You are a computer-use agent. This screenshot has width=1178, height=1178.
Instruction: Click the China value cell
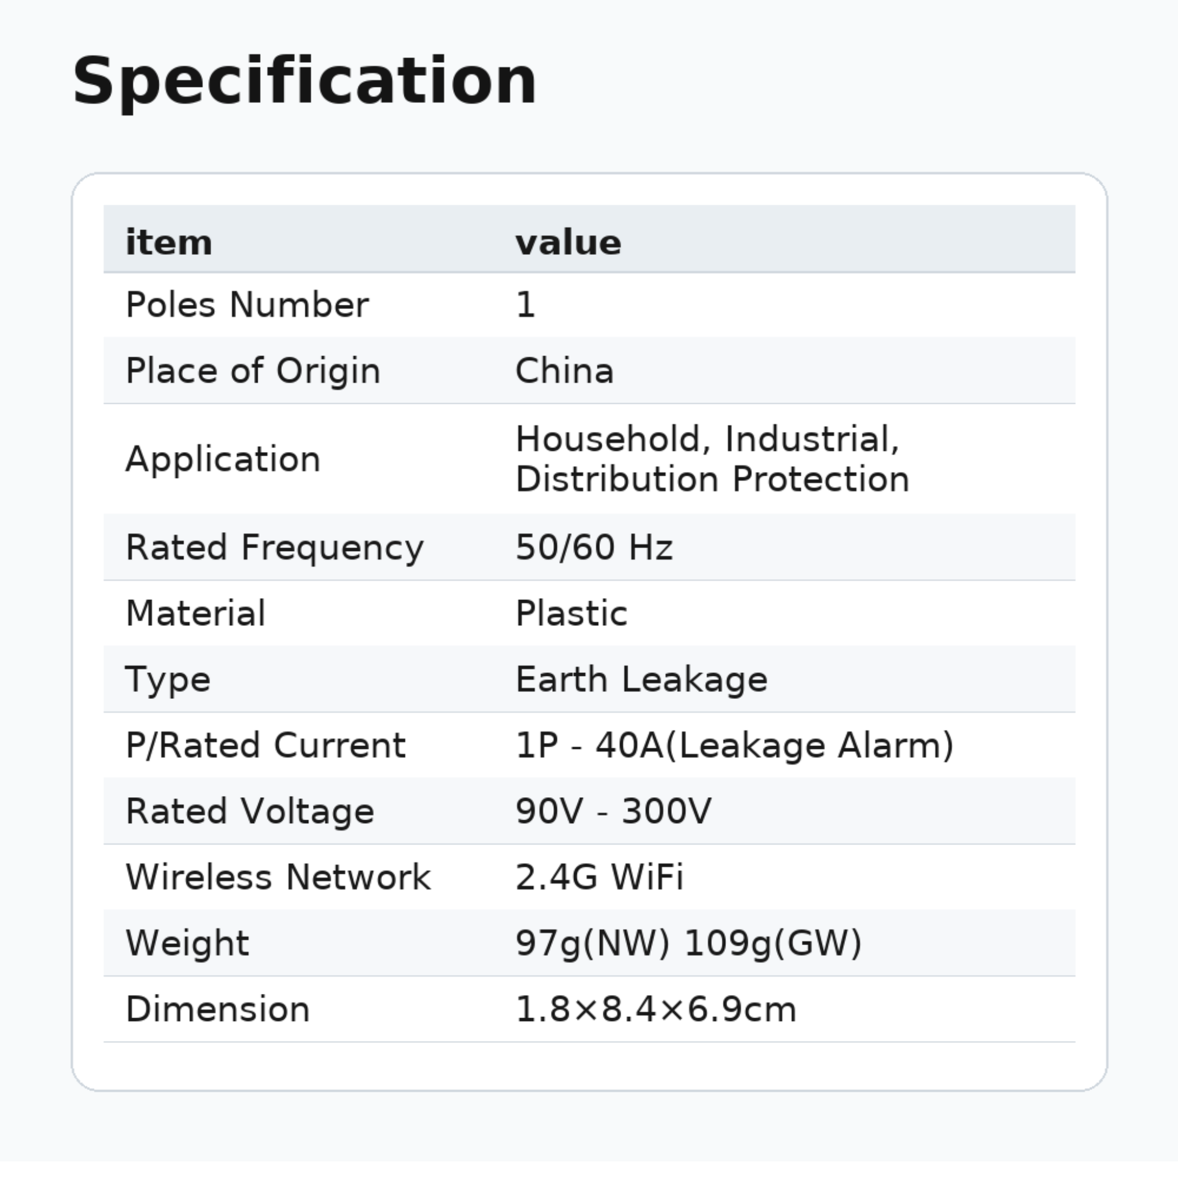tap(565, 370)
